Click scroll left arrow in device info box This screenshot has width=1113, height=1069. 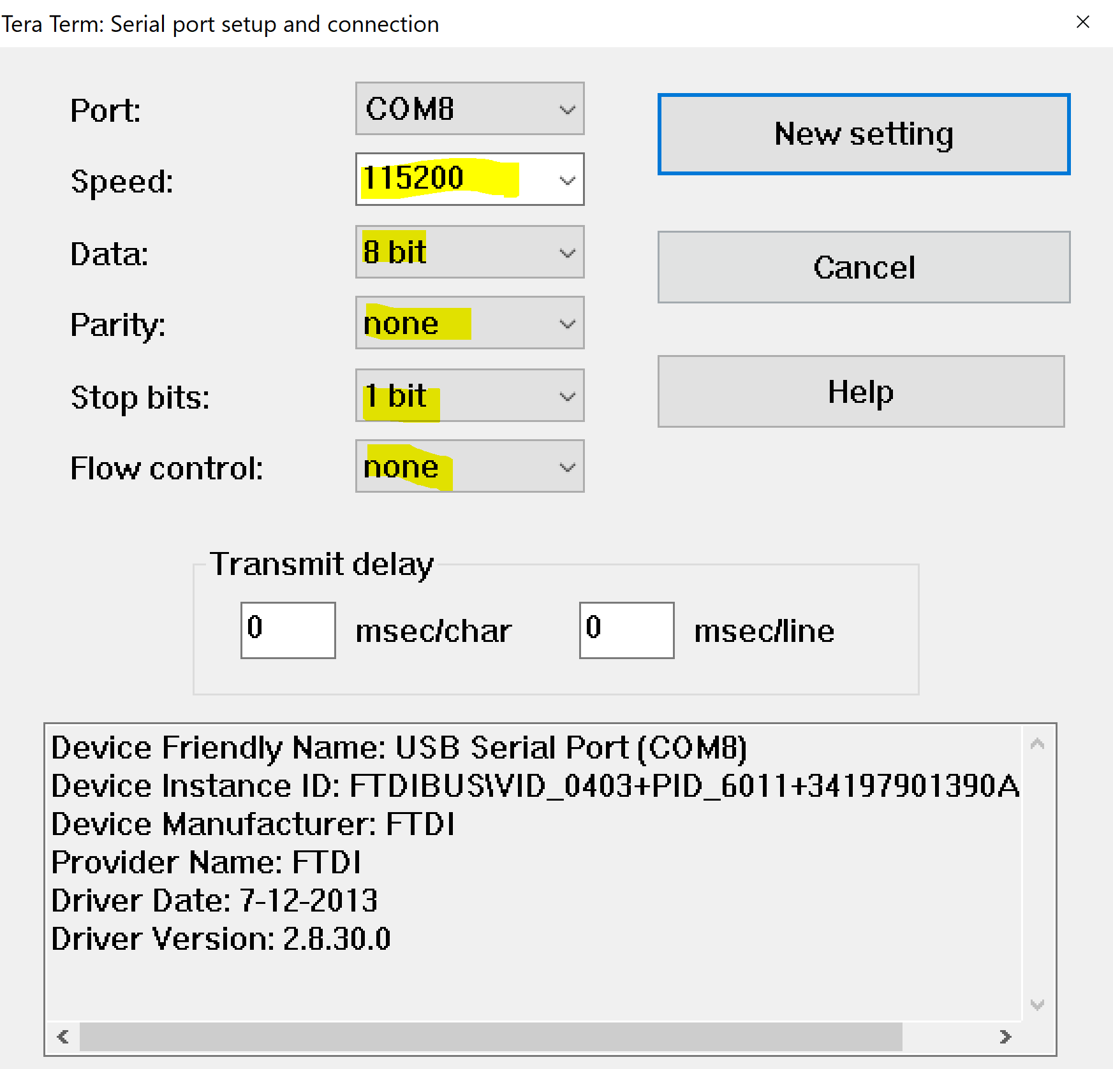63,1037
